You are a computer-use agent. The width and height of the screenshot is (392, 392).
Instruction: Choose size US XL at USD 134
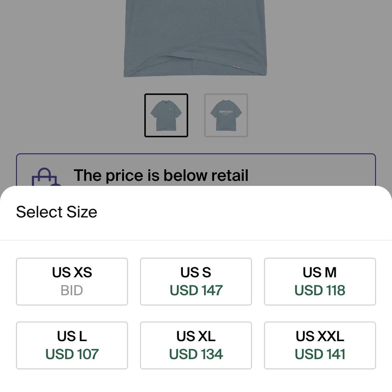196,345
